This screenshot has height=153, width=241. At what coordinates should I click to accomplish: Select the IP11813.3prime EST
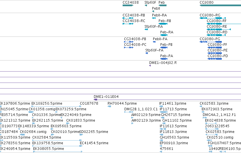click(x=161, y=135)
